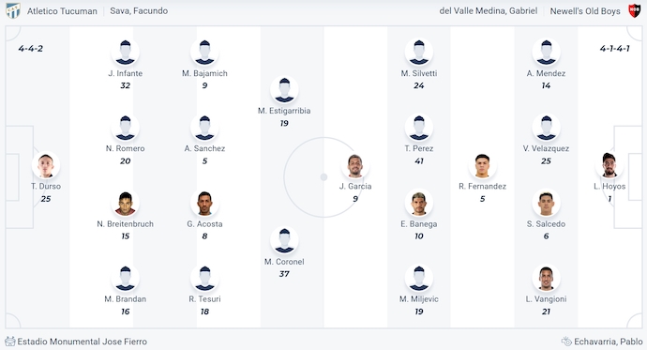This screenshot has height=350, width=647.
Task: Click M. Coronel placeholder avatar
Action: coord(284,240)
